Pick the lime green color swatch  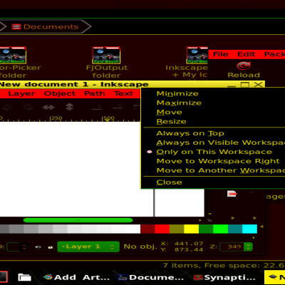click(x=221, y=229)
